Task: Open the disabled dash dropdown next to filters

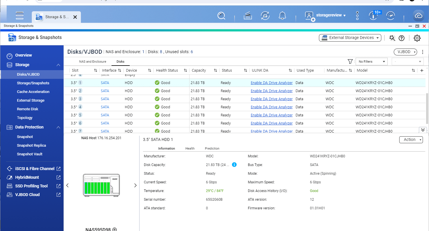Action: [x=408, y=62]
